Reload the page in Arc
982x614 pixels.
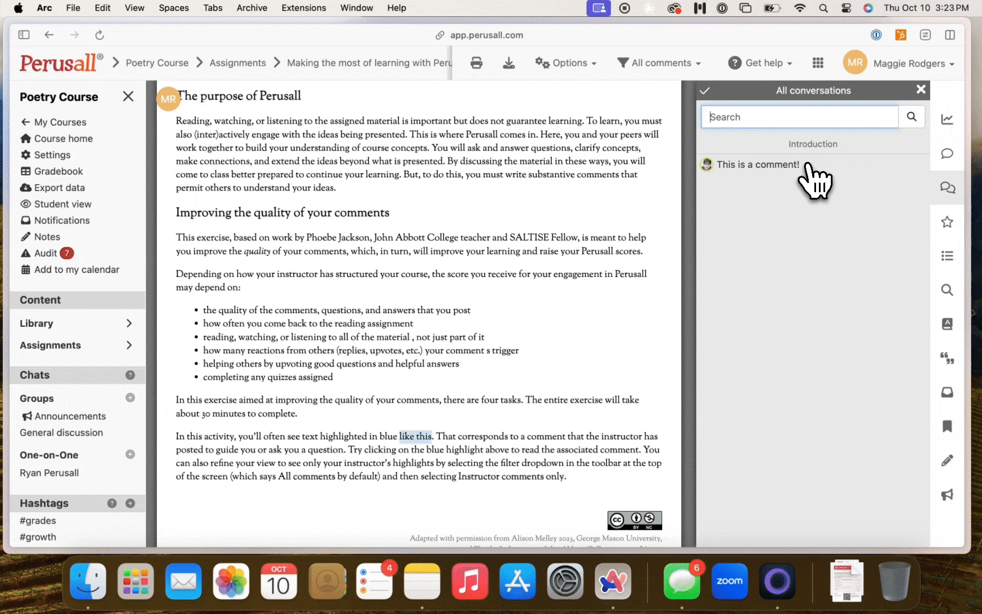click(x=99, y=35)
